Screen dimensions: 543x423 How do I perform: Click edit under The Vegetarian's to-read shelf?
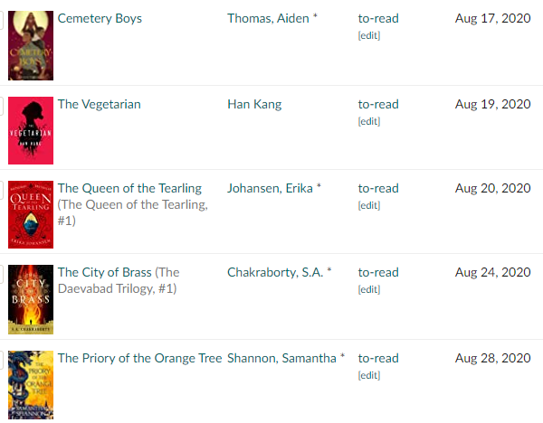369,121
